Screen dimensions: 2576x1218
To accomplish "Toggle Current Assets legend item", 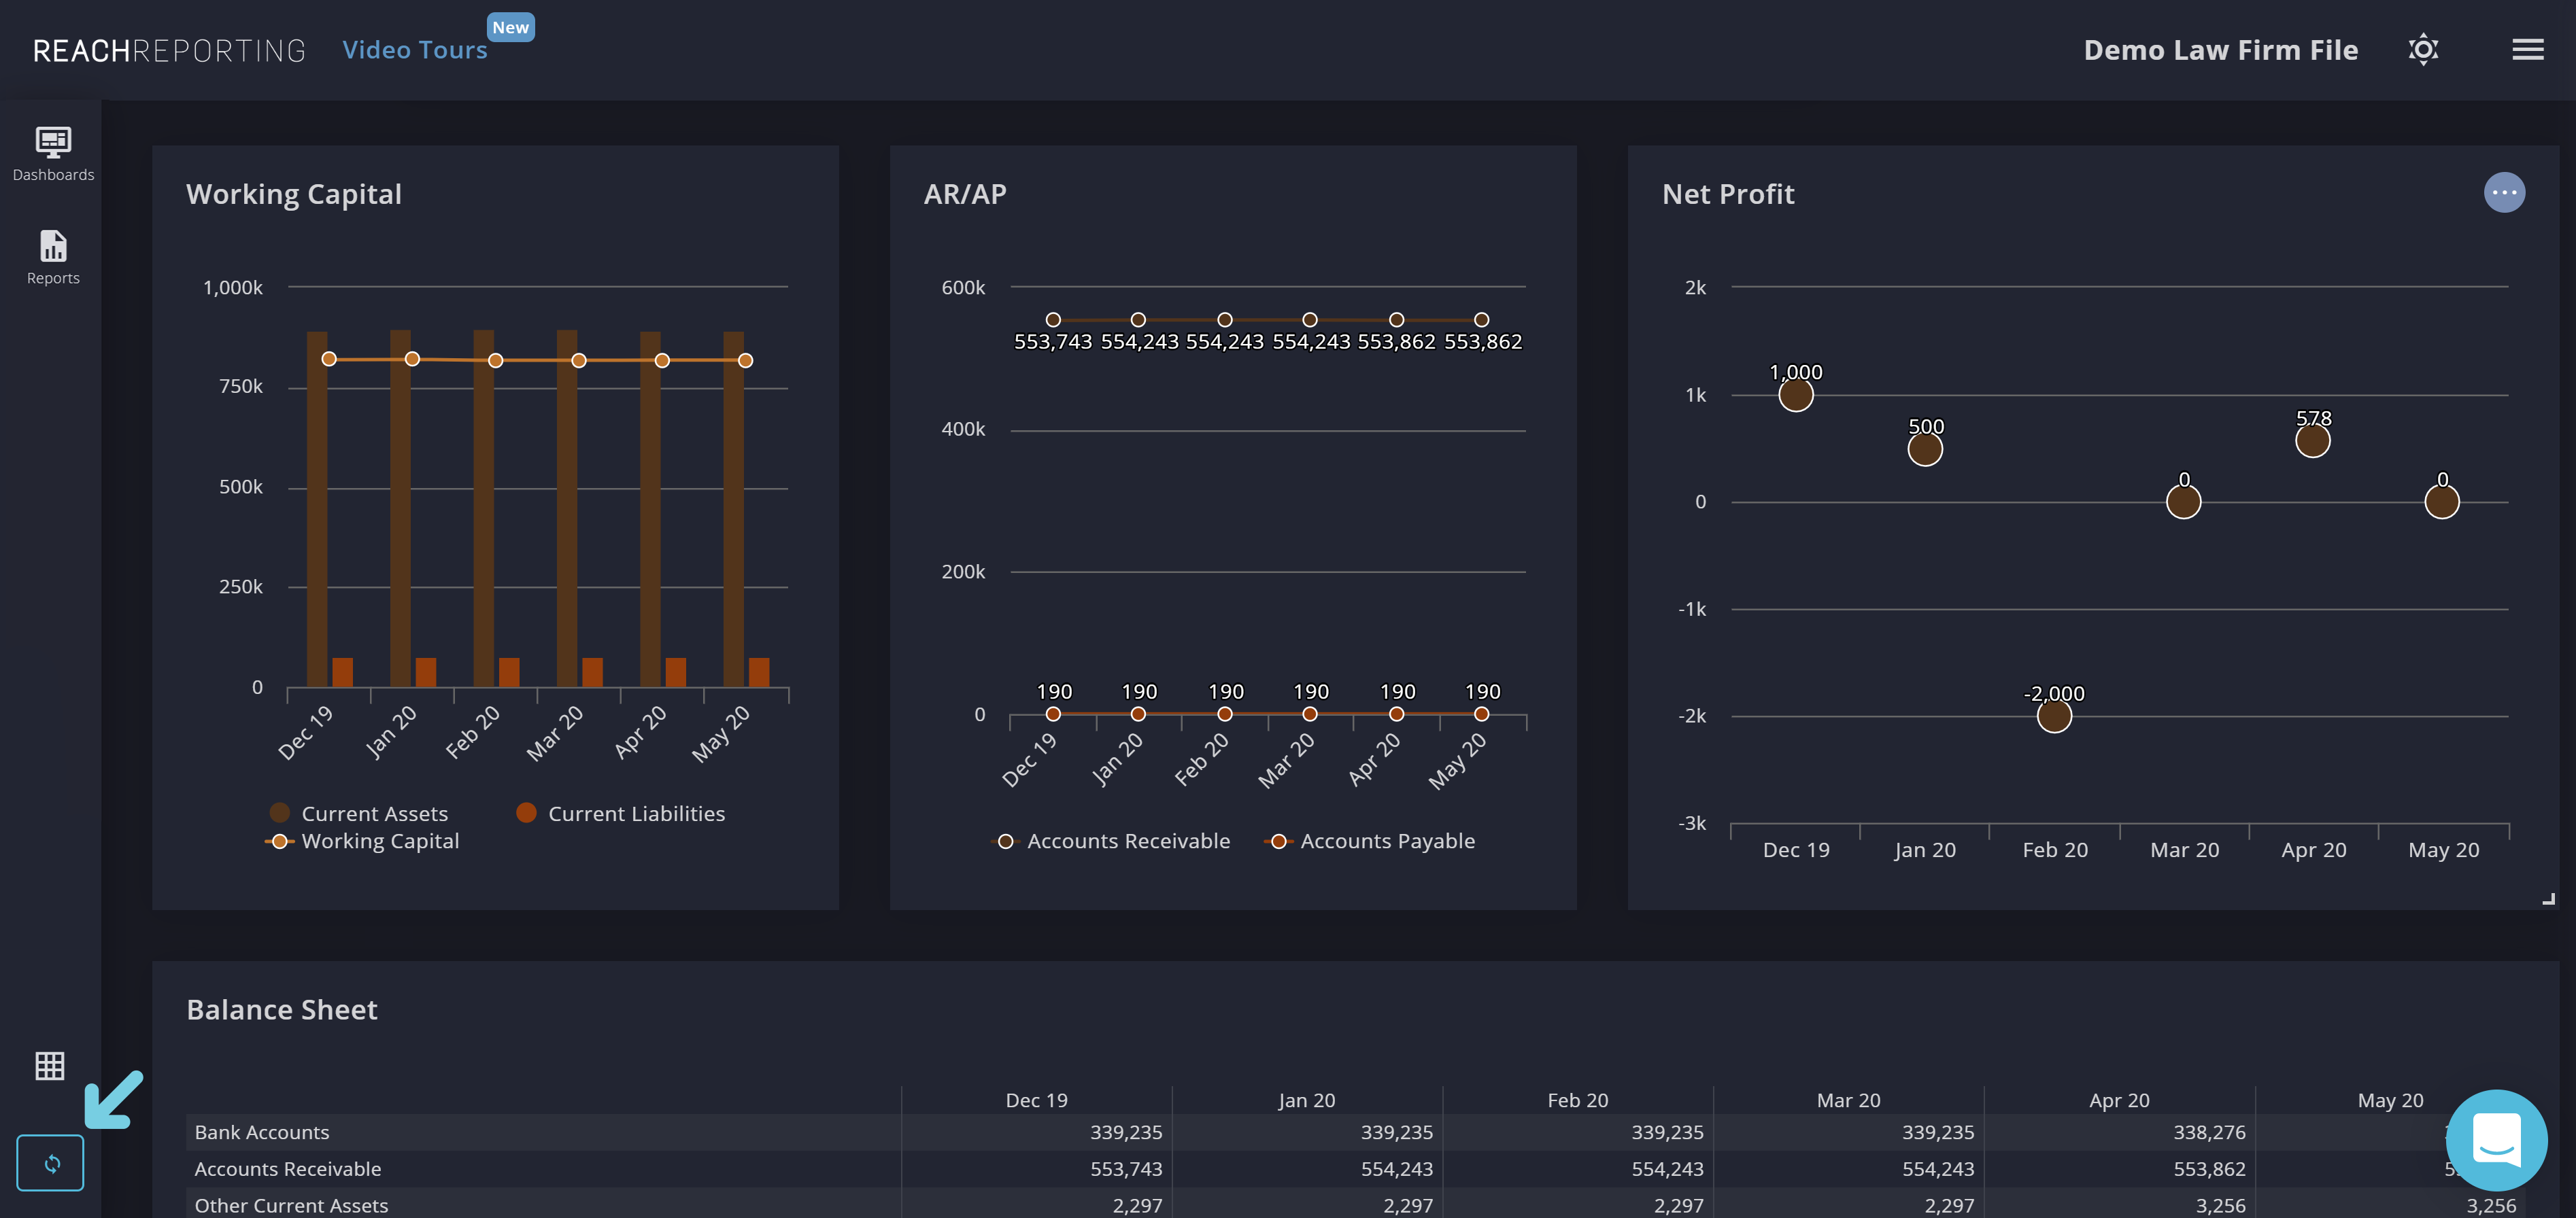I will tap(359, 814).
